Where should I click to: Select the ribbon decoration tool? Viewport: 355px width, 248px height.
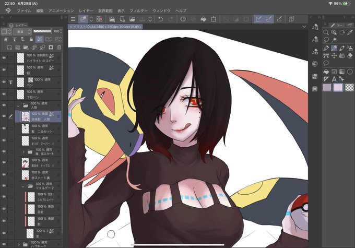(x=326, y=55)
